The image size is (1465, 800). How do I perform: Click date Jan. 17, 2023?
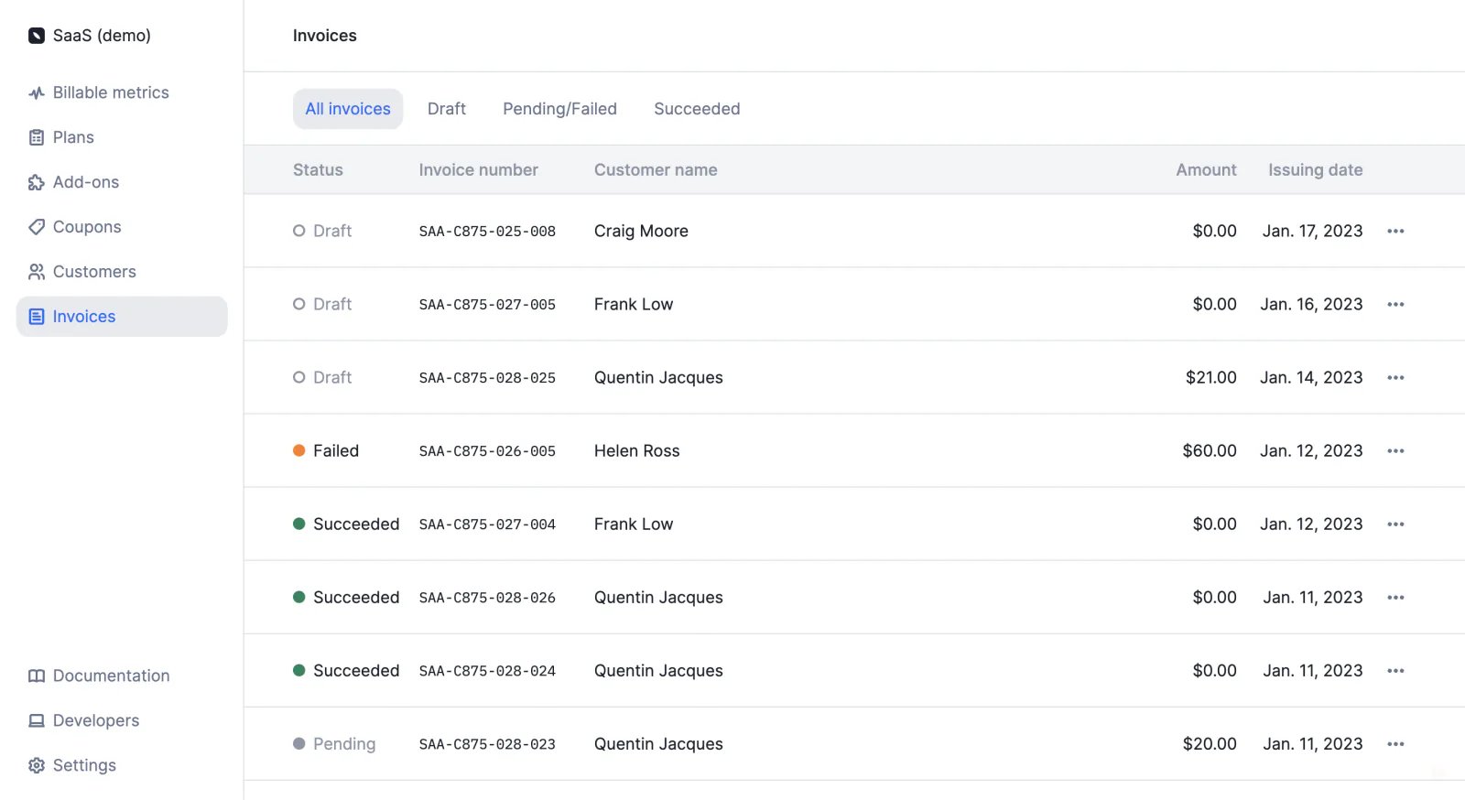point(1312,231)
